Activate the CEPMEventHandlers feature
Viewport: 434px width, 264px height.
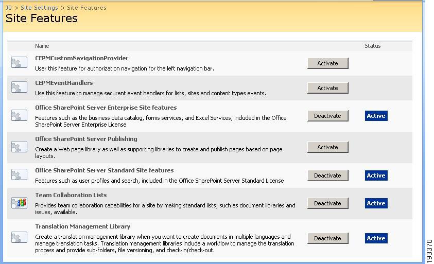click(x=328, y=88)
